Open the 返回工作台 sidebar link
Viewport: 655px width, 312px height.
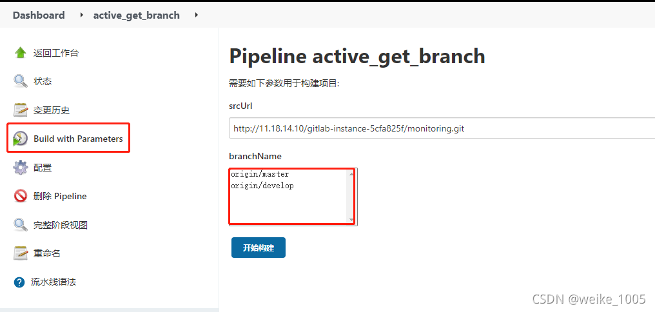tap(56, 53)
